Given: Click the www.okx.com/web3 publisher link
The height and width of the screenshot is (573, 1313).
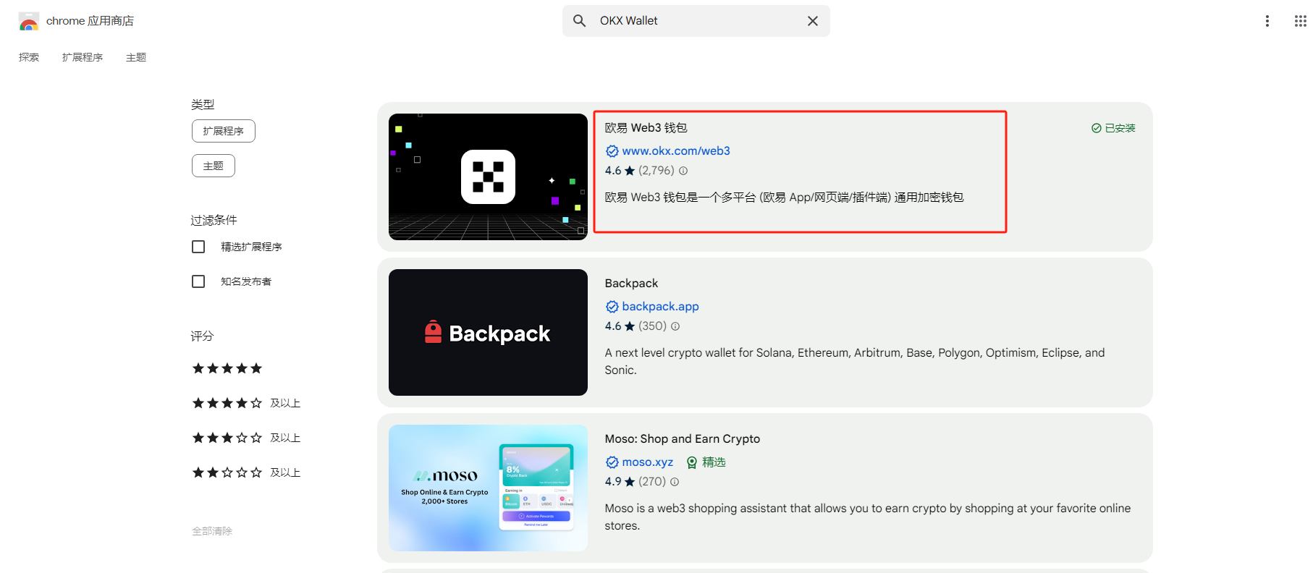Looking at the screenshot, I should point(676,151).
